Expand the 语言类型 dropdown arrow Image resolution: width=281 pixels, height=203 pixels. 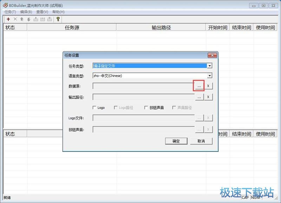point(209,76)
